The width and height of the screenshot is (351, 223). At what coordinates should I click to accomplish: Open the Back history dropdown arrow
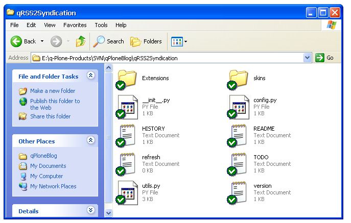point(42,41)
